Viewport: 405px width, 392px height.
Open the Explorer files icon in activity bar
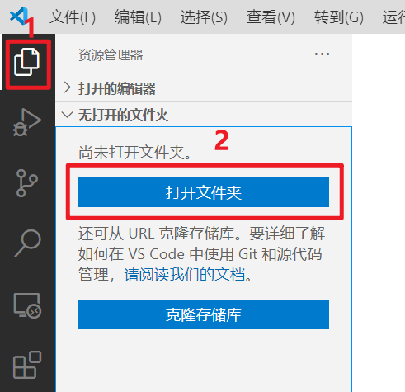click(x=26, y=62)
